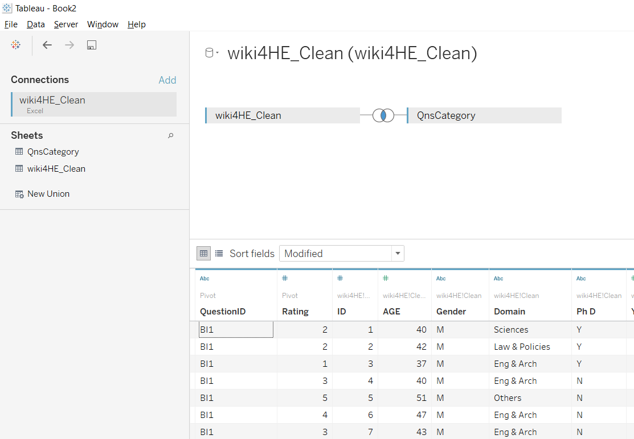Change the AGE column number data type
634x439 pixels.
(x=386, y=278)
